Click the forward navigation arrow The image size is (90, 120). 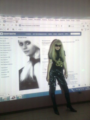pos(8,25)
